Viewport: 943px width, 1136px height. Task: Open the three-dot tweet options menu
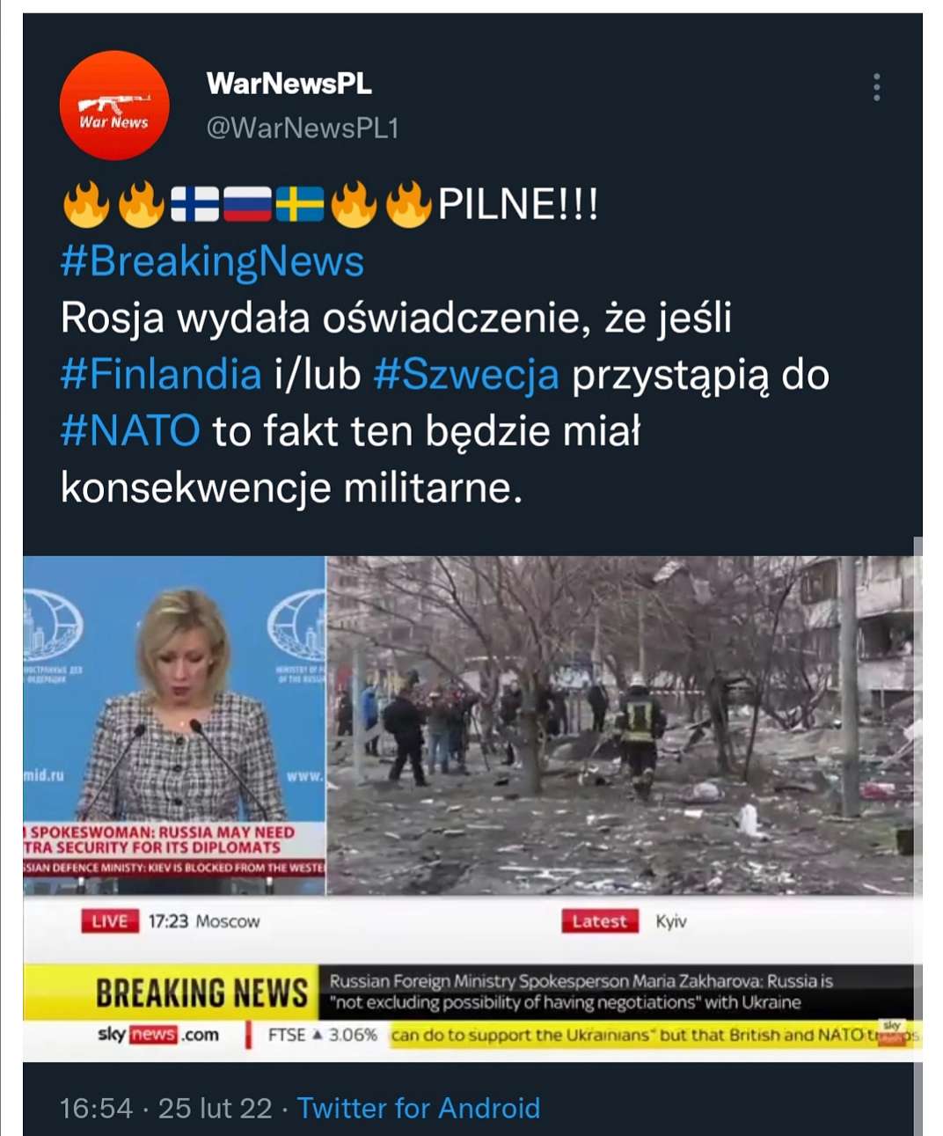tap(876, 87)
